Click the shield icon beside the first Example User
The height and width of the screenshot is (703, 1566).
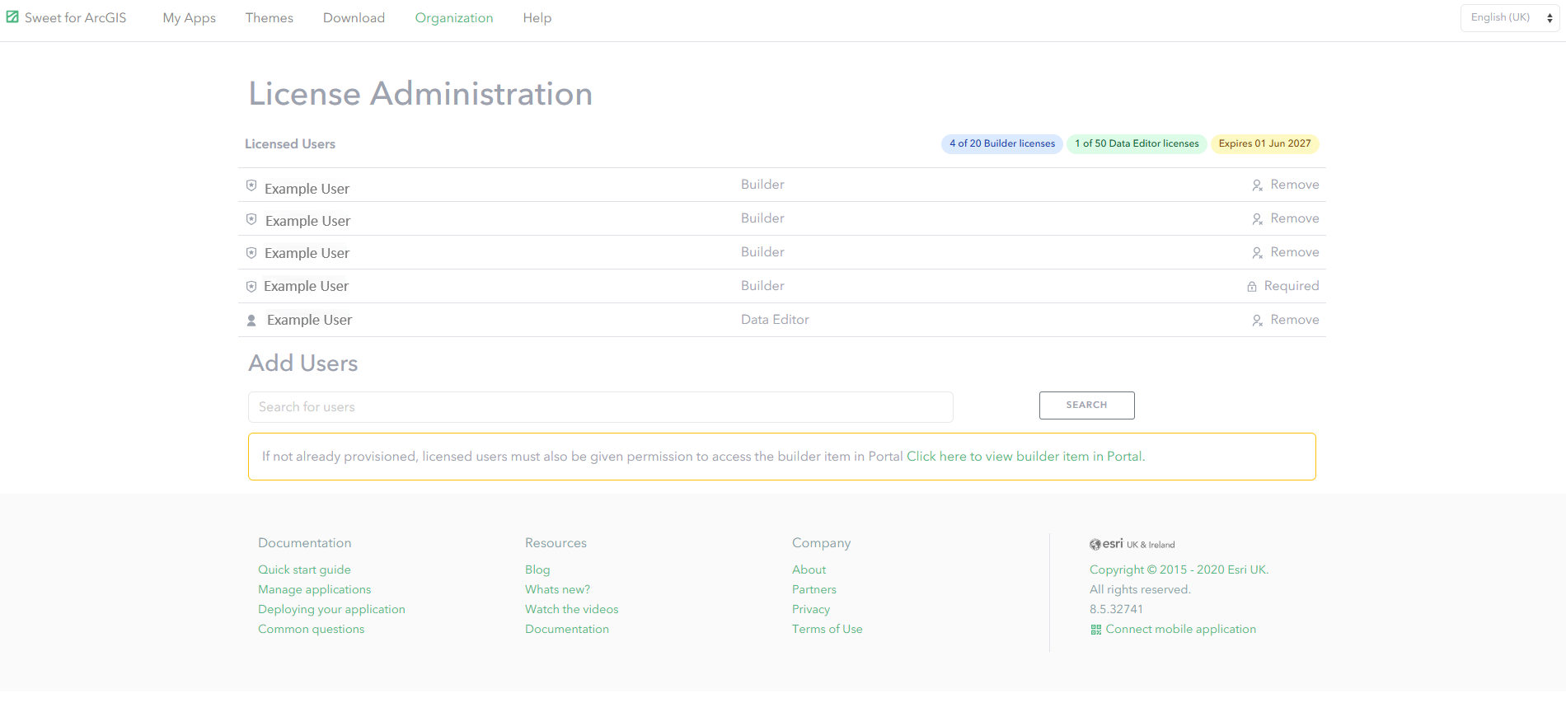(251, 186)
